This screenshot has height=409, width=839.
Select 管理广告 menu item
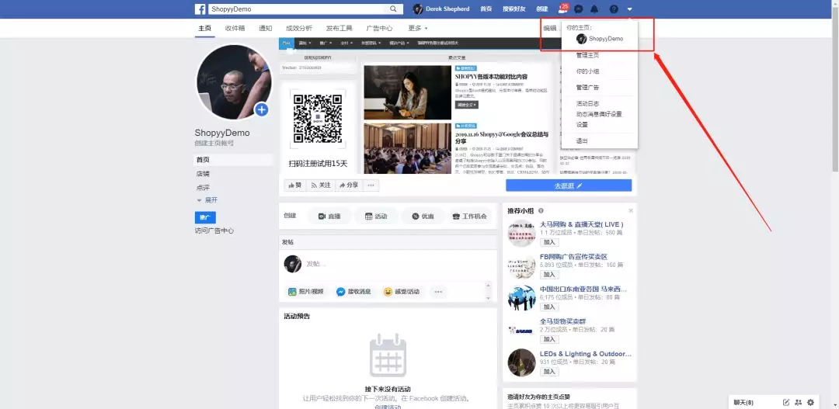click(587, 87)
